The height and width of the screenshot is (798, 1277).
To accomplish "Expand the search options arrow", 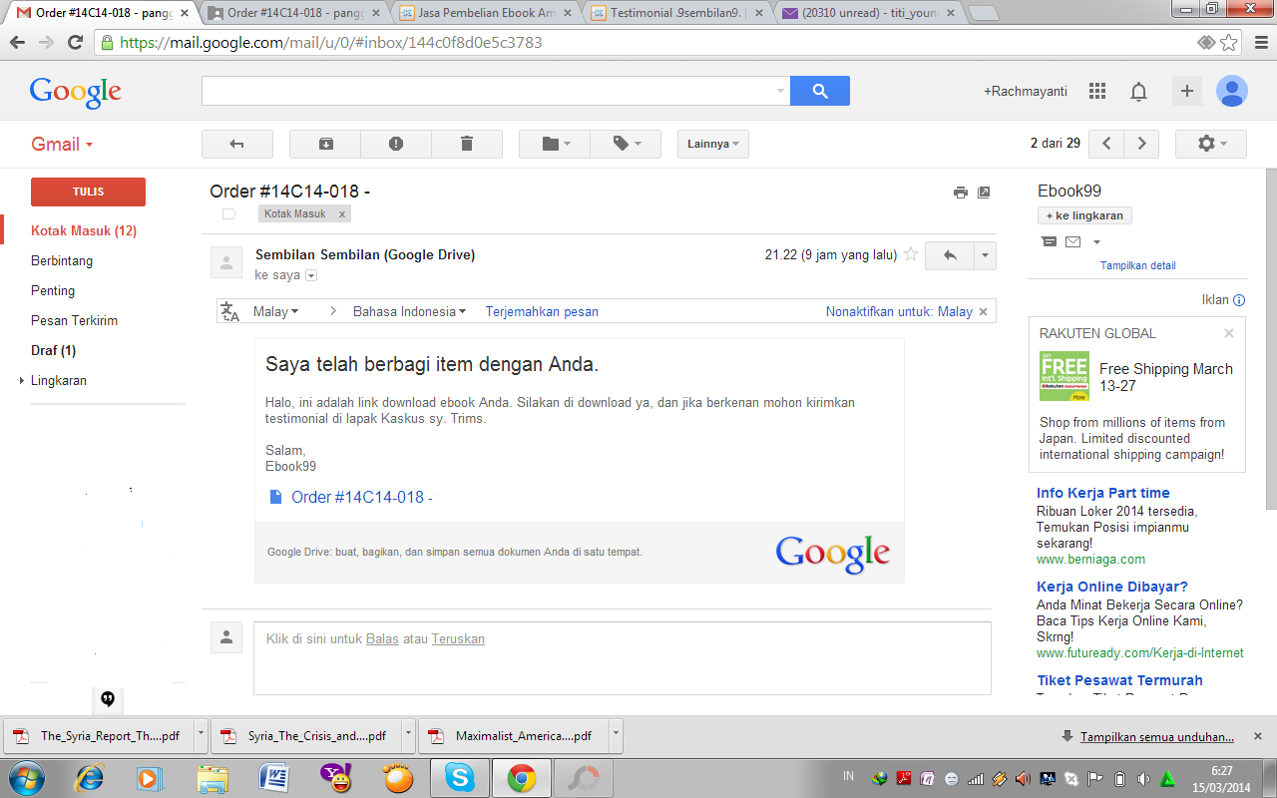I will (x=780, y=91).
